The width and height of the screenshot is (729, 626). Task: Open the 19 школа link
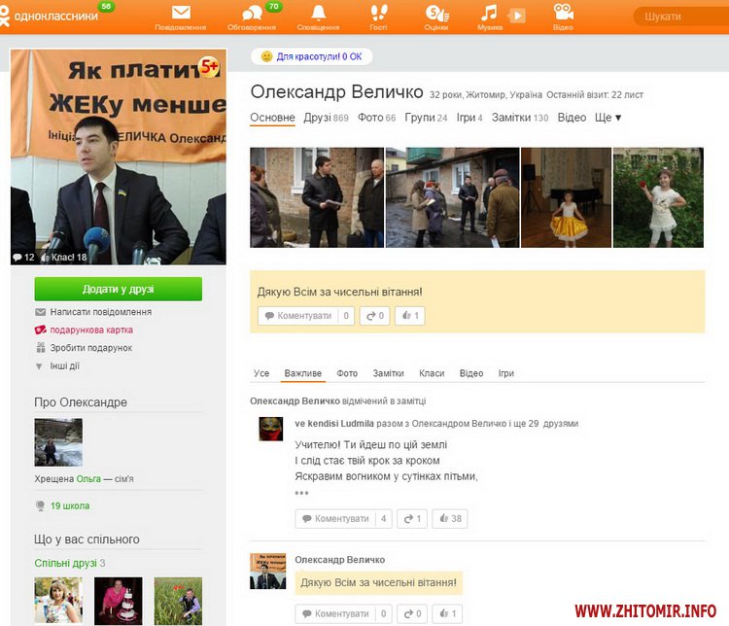[70, 506]
